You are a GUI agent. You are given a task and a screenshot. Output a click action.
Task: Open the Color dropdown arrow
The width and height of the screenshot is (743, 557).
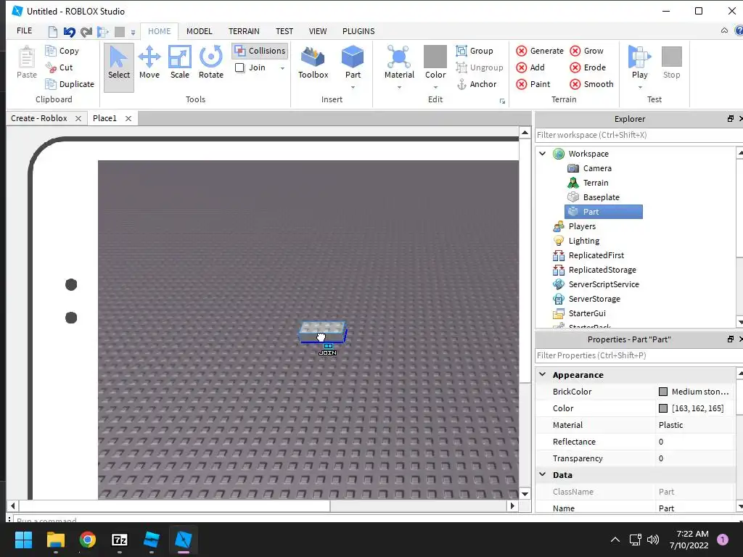[x=435, y=87]
